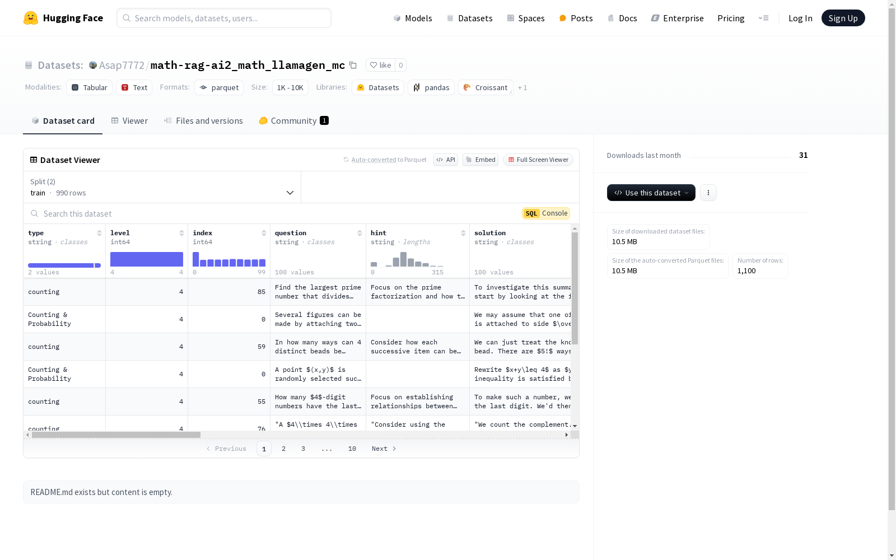Open the dataset more-options kebab menu
The image size is (896, 560).
[x=708, y=193]
